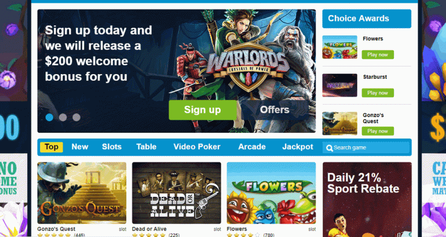
Task: Open the Slots category tab
Action: [112, 147]
